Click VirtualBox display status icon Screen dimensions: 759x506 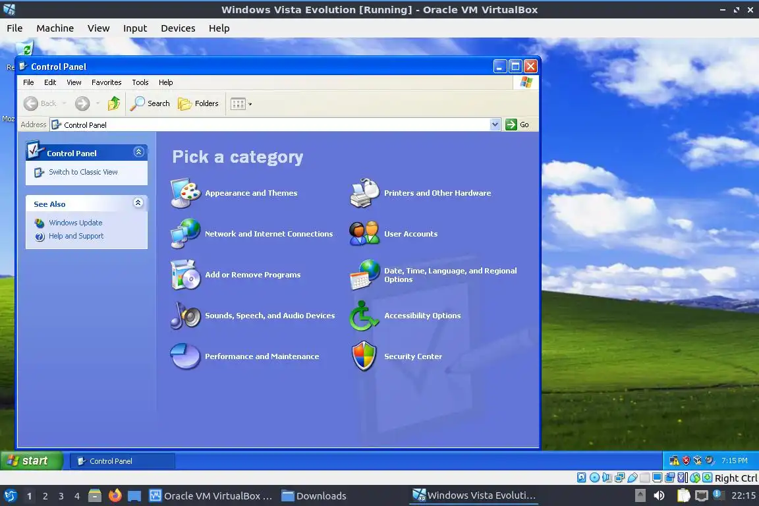(657, 478)
